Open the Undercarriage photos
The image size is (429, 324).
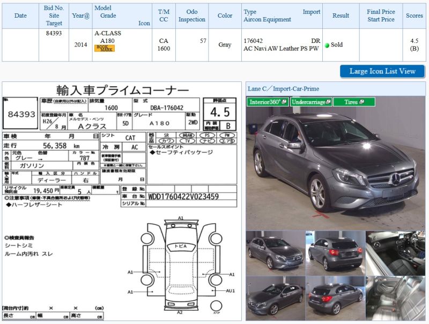pyautogui.click(x=311, y=102)
